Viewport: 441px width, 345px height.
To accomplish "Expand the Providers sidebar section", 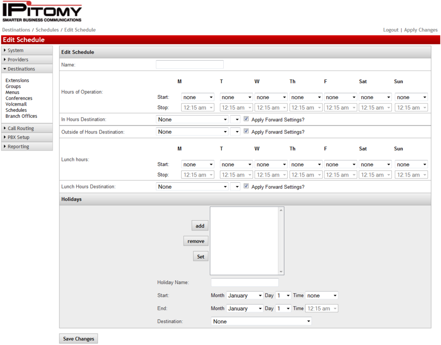I will click(x=18, y=60).
